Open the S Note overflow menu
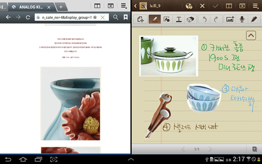The image size is (262, 164). 255,6
